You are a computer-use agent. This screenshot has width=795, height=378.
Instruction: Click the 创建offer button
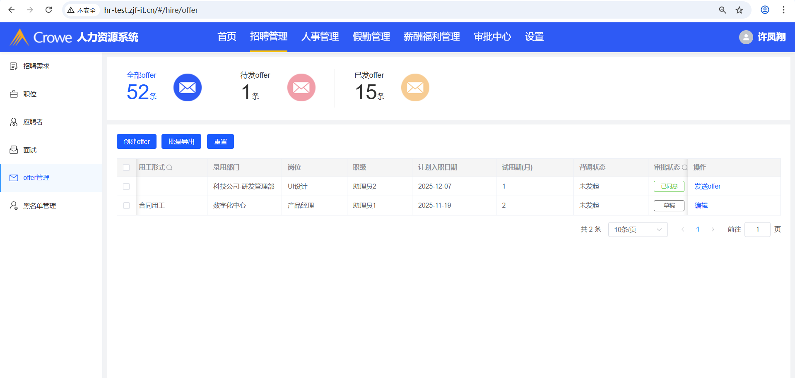(136, 141)
